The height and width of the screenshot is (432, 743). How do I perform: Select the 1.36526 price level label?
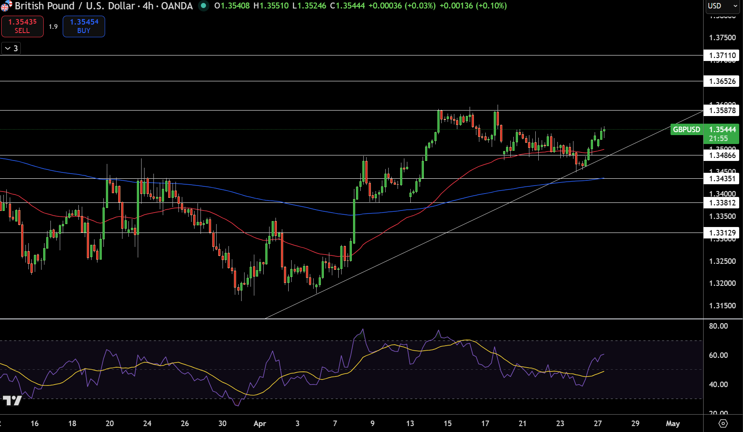[722, 81]
